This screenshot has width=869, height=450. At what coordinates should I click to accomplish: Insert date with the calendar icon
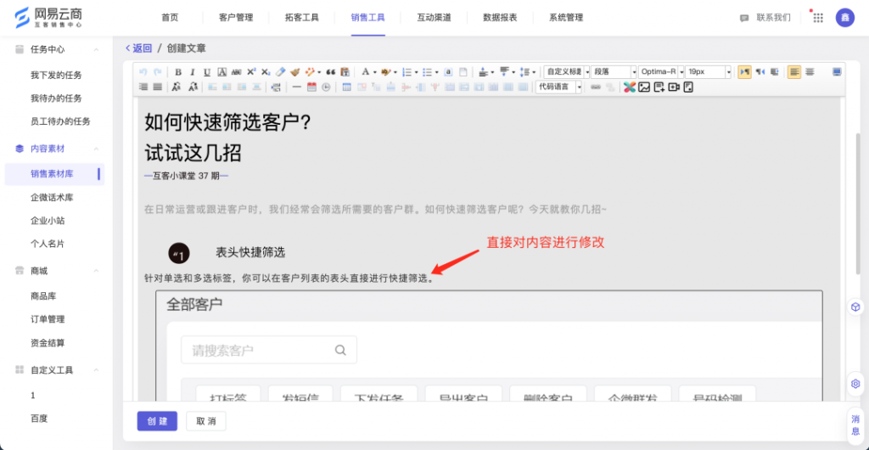(311, 87)
